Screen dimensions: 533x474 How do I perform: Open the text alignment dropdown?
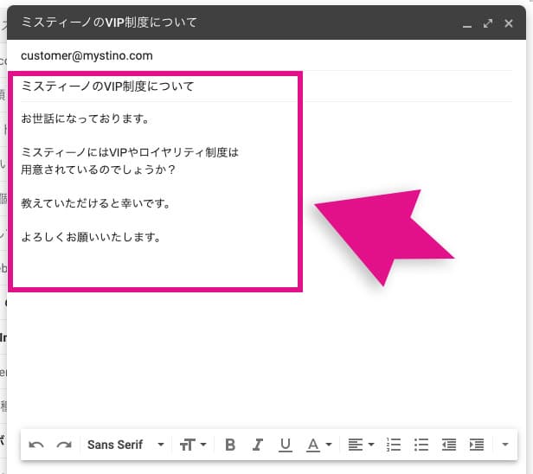coord(361,445)
